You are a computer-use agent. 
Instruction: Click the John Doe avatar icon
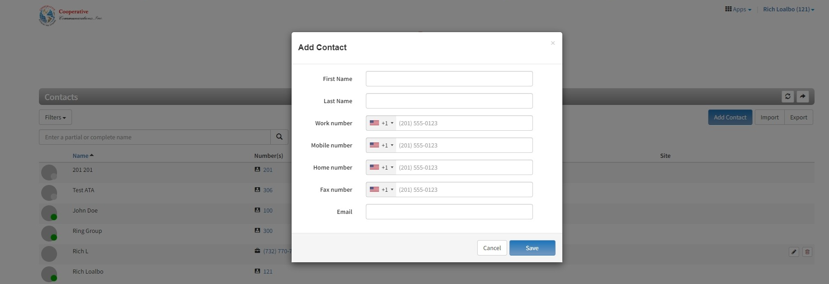(x=49, y=213)
